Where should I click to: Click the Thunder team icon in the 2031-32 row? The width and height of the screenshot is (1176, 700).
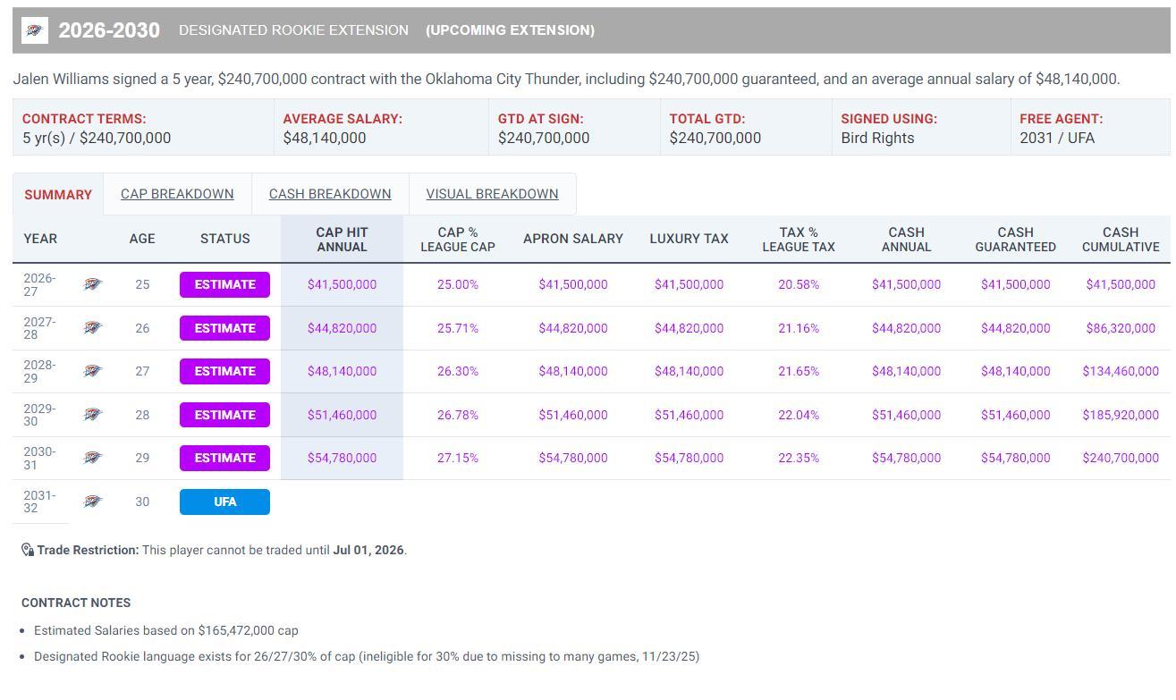click(93, 502)
